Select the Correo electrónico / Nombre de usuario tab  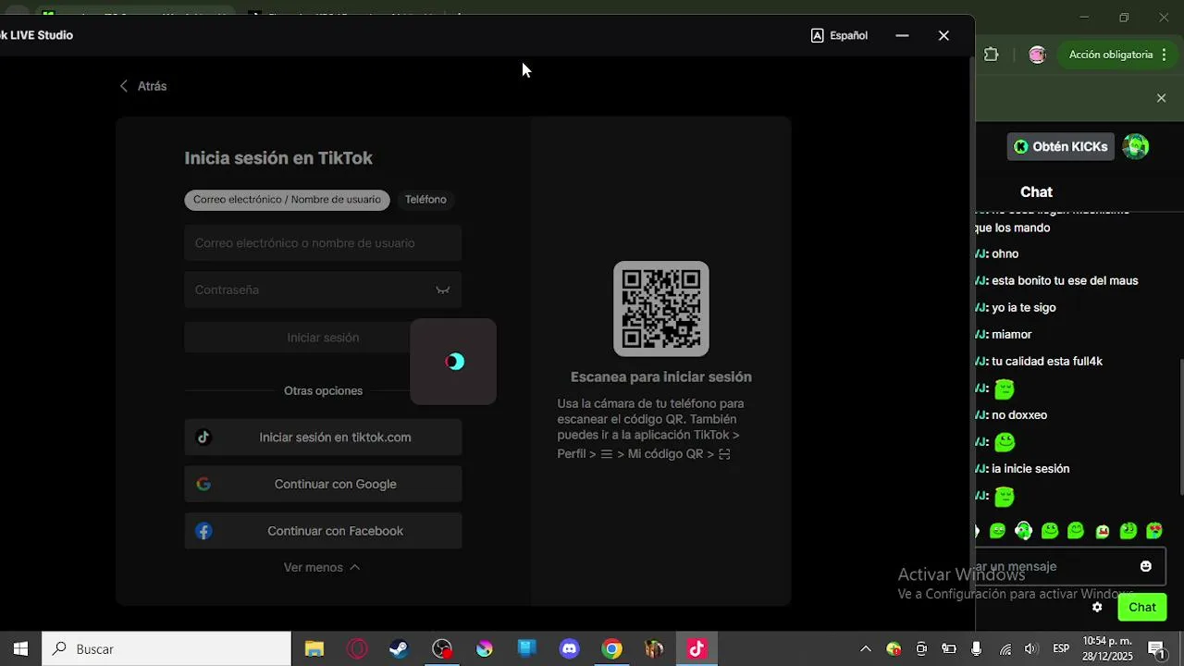pos(287,200)
